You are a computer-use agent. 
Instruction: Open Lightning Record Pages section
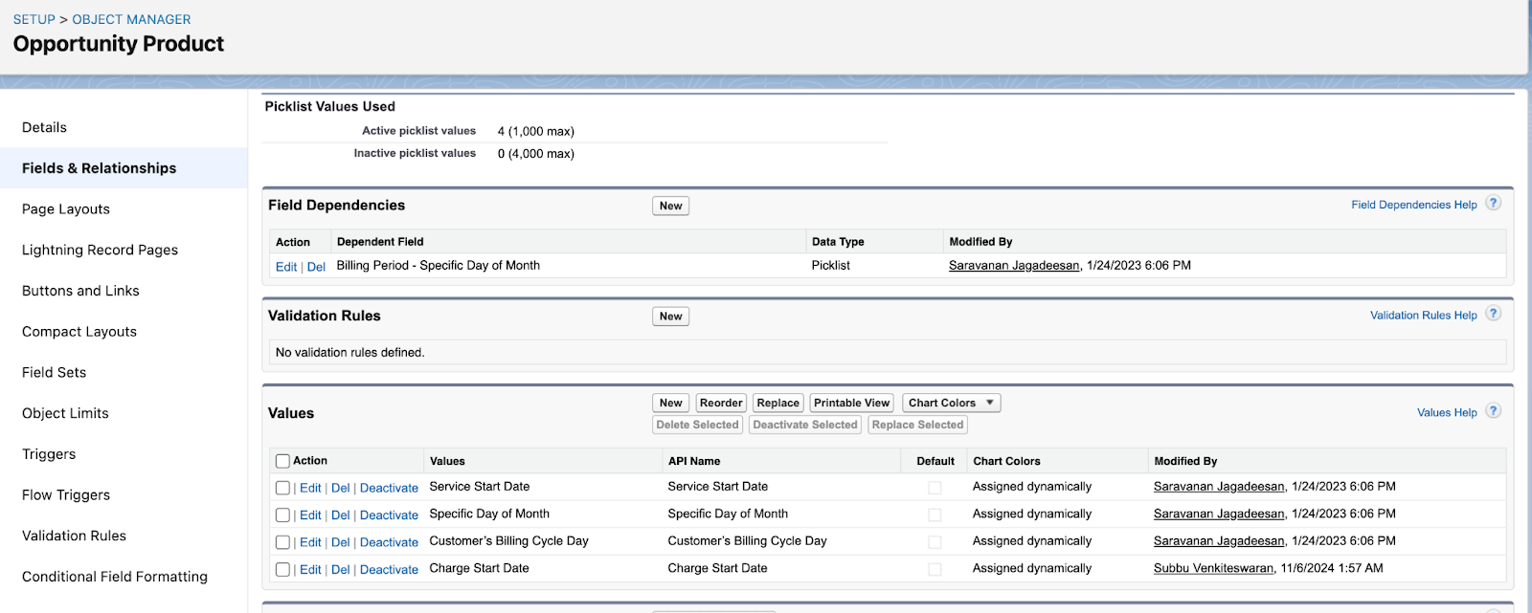(100, 250)
